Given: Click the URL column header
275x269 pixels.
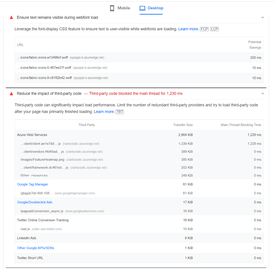Looking at the screenshot, I should click(20, 45).
